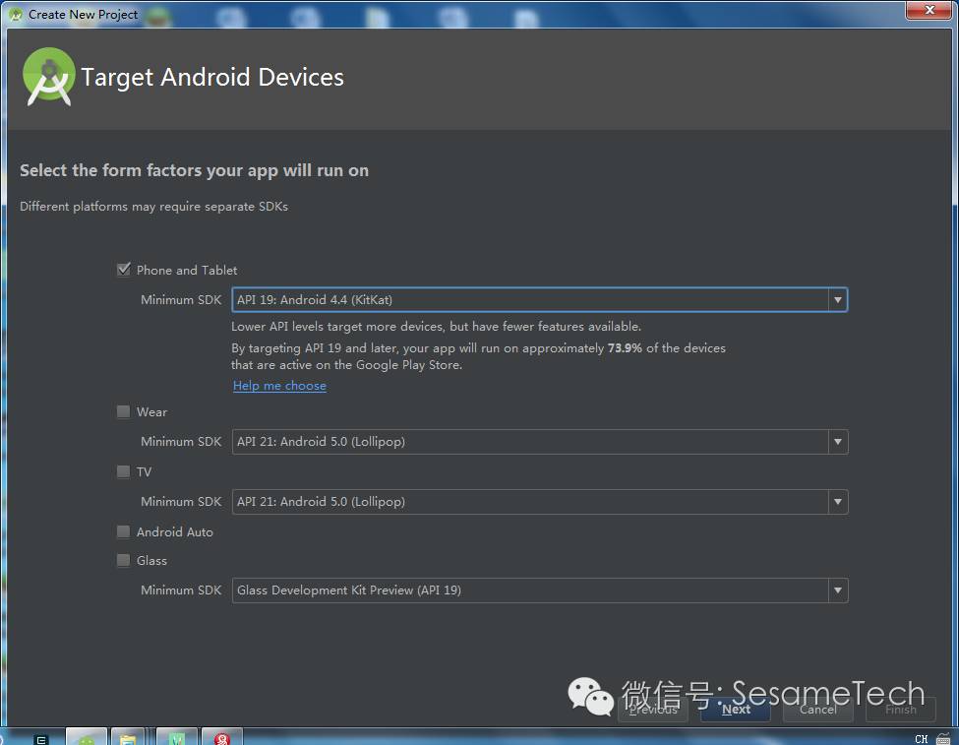Screen dimensions: 959x745
Task: Open Android Studio from the taskbar
Action: pos(87,737)
